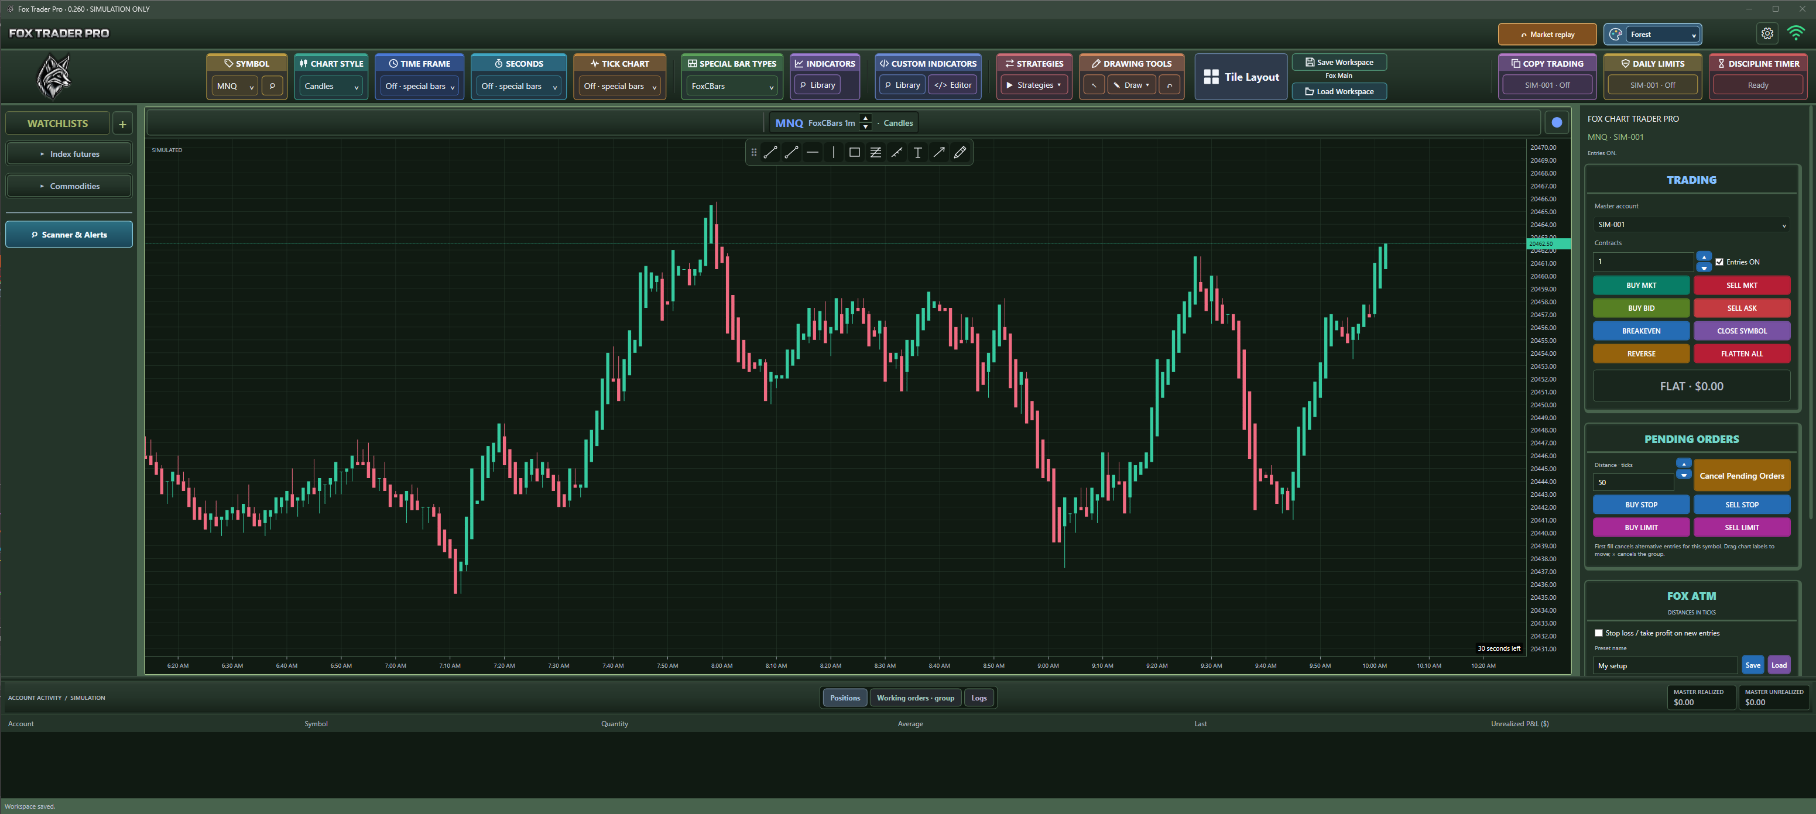This screenshot has width=1816, height=814.
Task: Select the vertical line drawing tool
Action: 833,152
